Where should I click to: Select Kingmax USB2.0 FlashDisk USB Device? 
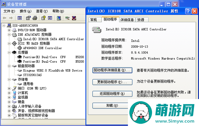tap(53, 71)
